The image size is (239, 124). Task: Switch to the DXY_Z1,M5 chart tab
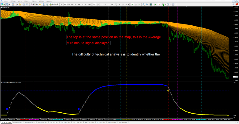pos(112,123)
